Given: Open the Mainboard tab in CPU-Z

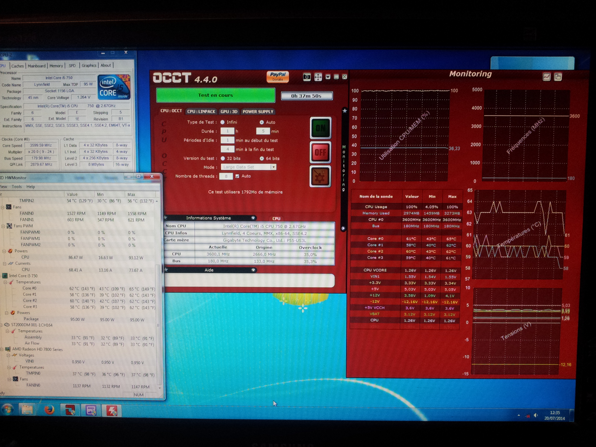Looking at the screenshot, I should (37, 66).
